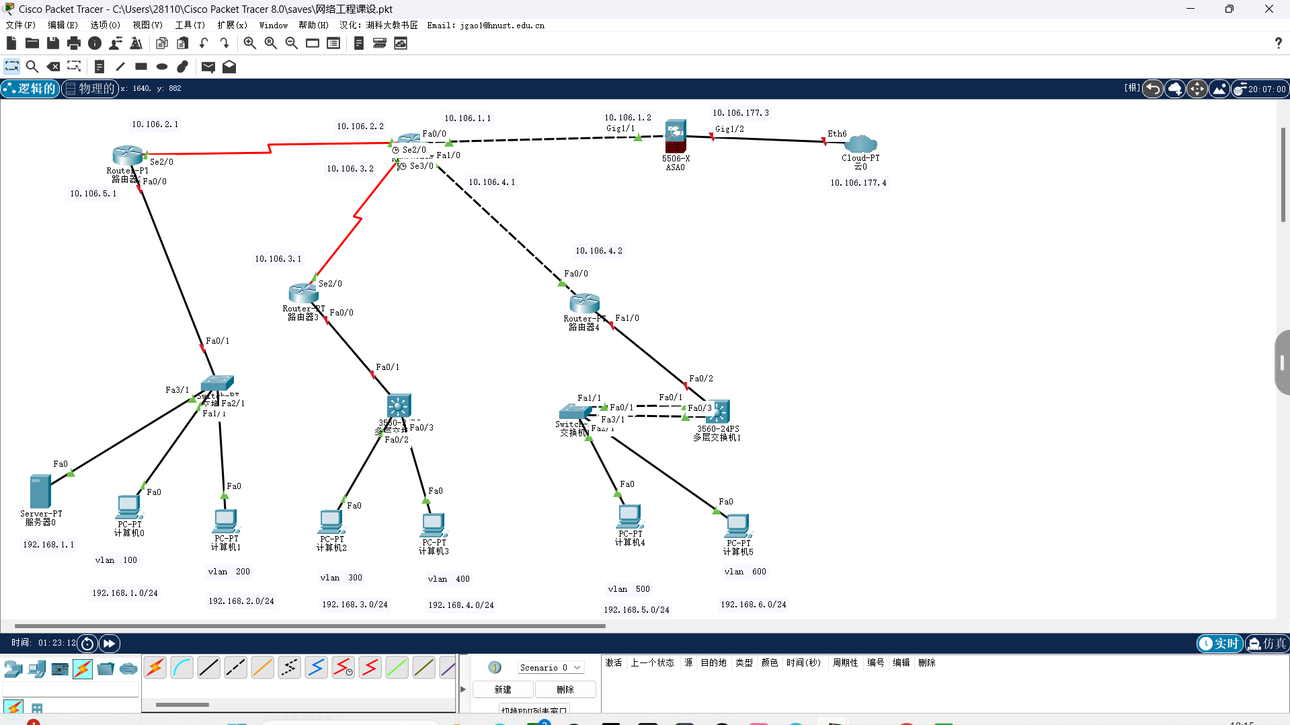Open the 选项(O) menu
Screen dimensions: 1290x725
[105, 25]
